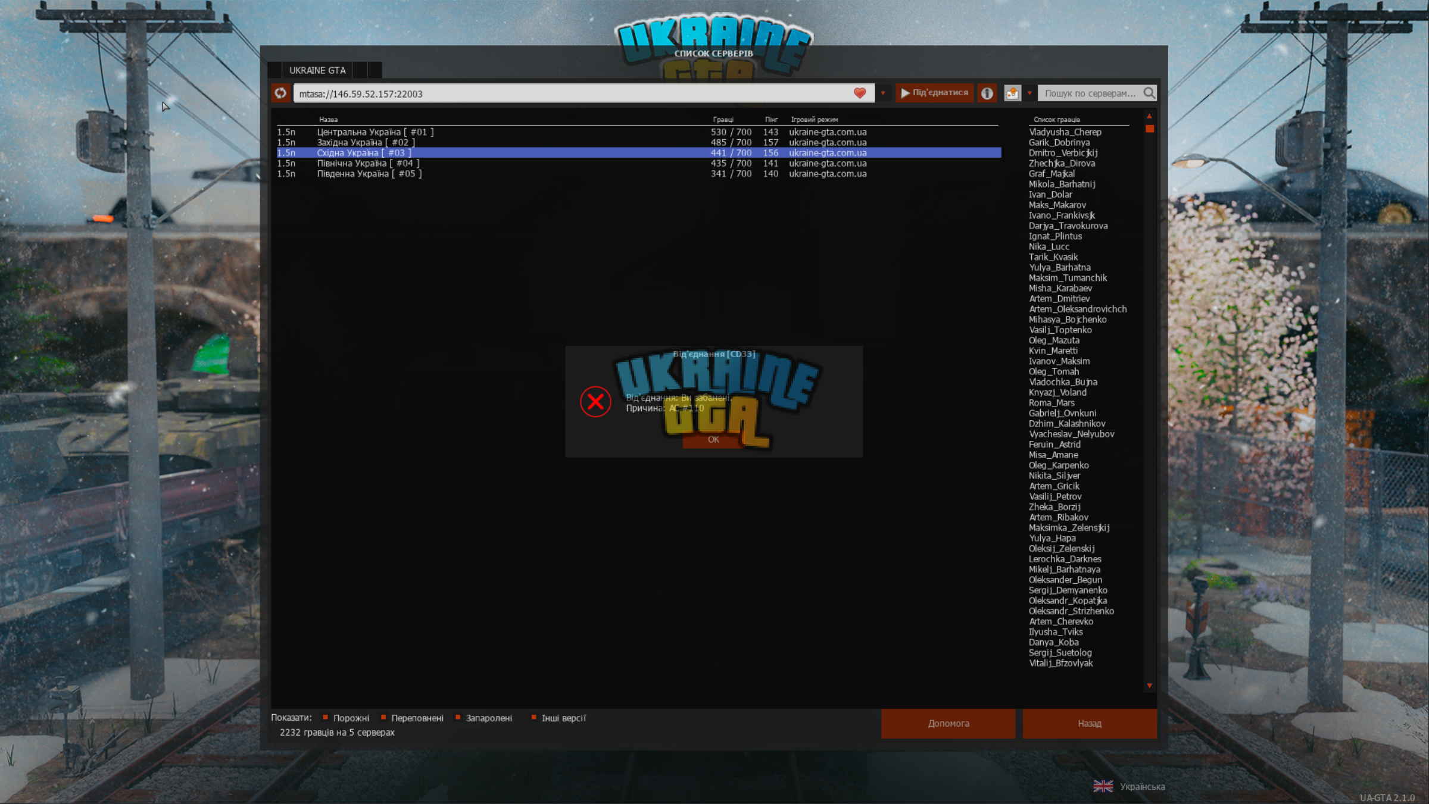Click OK in the disconnect dialog
1429x804 pixels.
713,439
